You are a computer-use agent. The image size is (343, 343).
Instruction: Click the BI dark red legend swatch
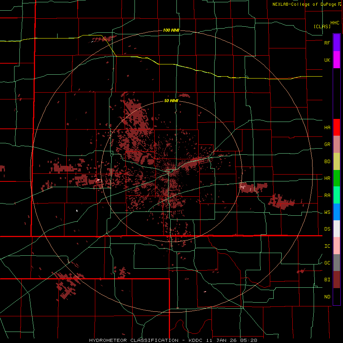point(337,280)
